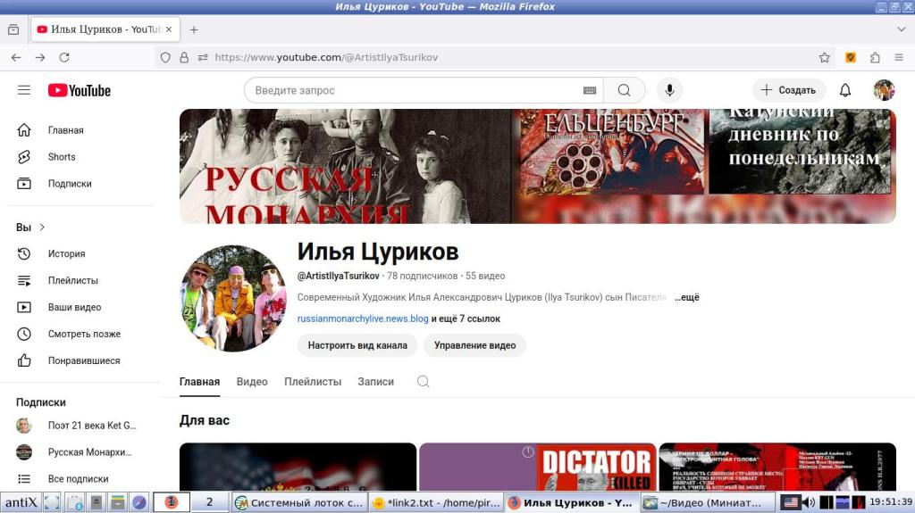Image resolution: width=915 pixels, height=513 pixels.
Task: Open the antiX start menu
Action: click(x=21, y=502)
